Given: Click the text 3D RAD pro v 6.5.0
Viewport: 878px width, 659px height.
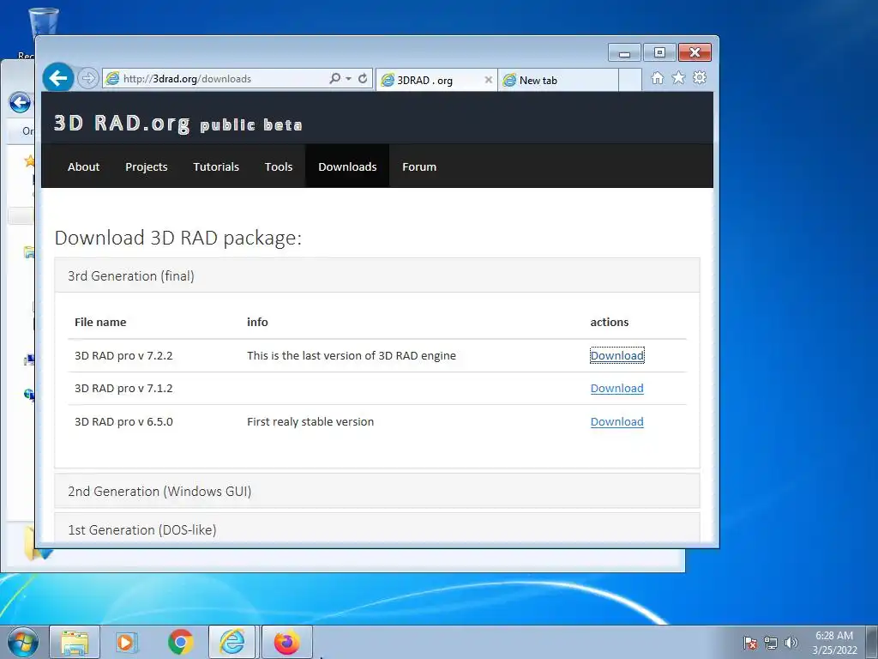Looking at the screenshot, I should [x=123, y=421].
